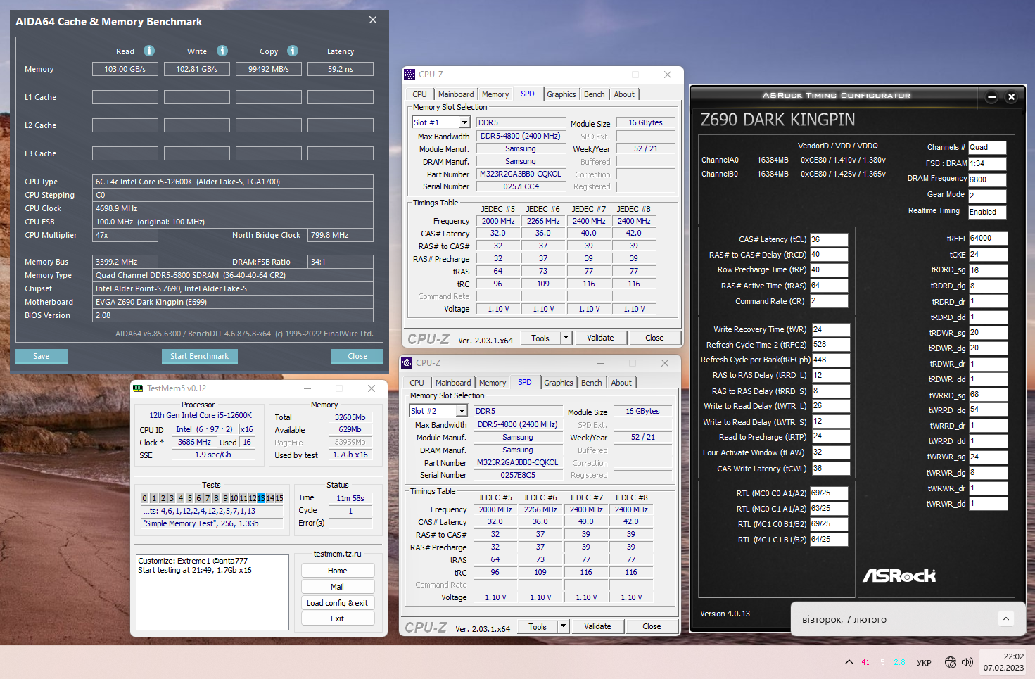Click tREFI value field showing 64000

point(988,238)
